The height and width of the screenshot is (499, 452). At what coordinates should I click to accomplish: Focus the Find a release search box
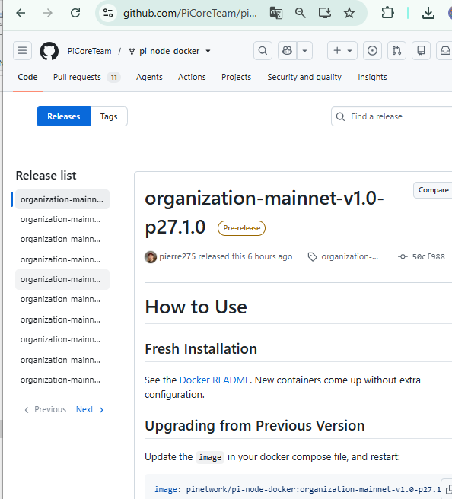coord(392,116)
